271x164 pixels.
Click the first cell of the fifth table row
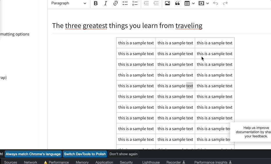[x=136, y=86]
